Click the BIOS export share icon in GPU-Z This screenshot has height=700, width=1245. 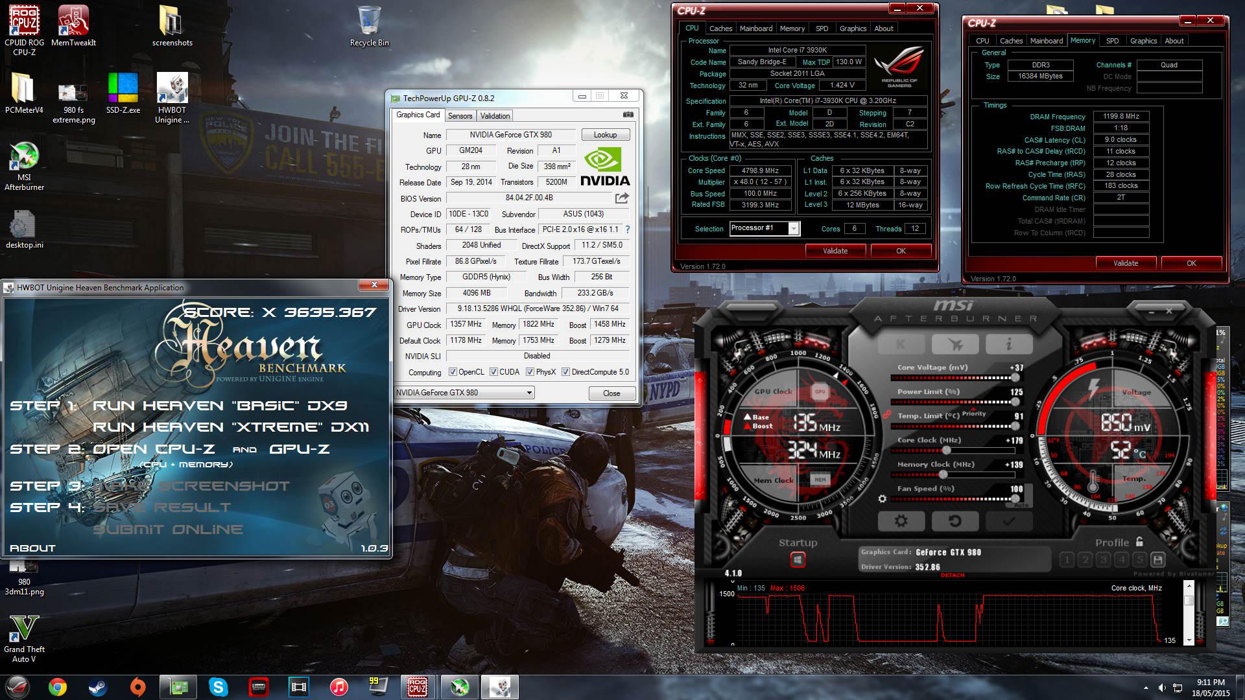(x=622, y=198)
